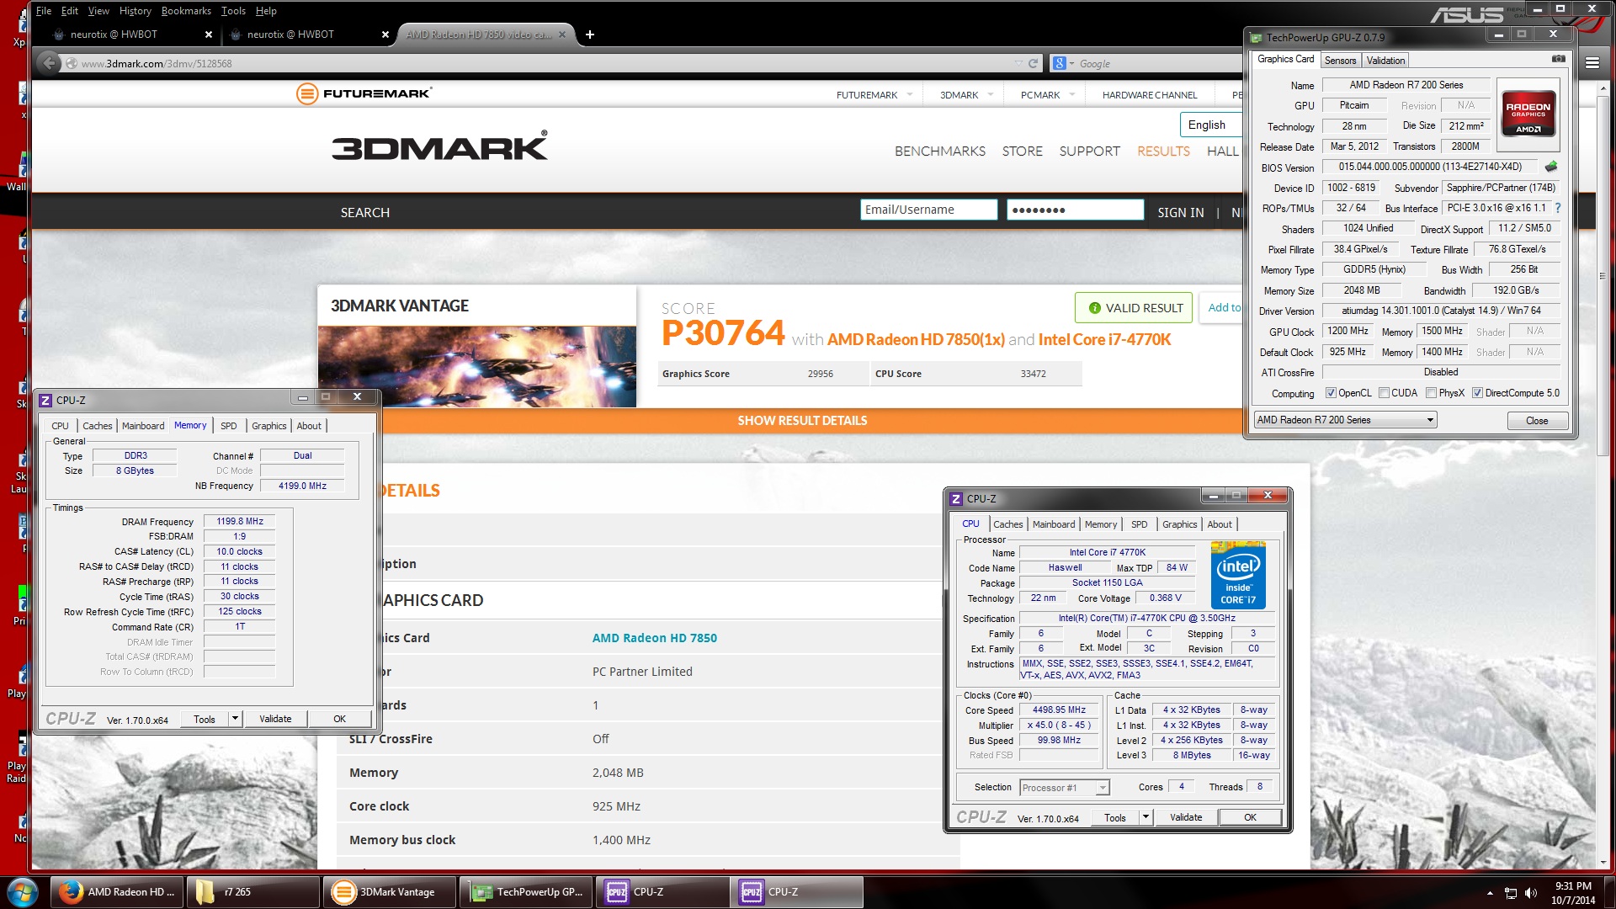Toggle the CUDA checkbox in GPU-Z
Screen dimensions: 1616x909
1384,393
